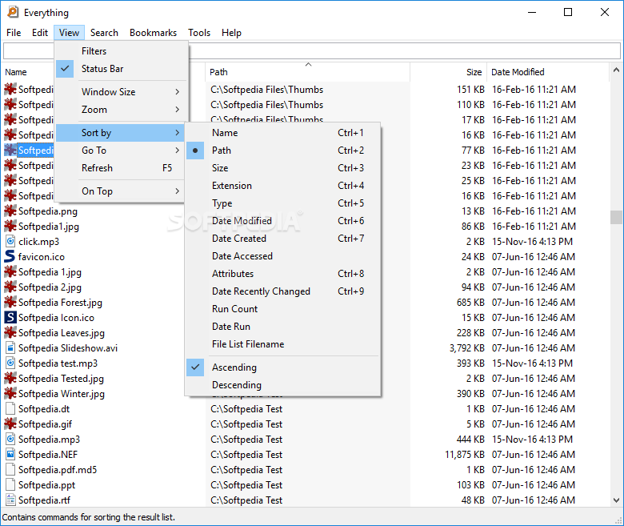Click the Softpedia.NEF file icon
624x526 pixels.
coord(10,454)
